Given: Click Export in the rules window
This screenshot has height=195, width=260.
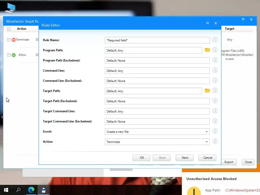Looking at the screenshot, I should (229, 162).
